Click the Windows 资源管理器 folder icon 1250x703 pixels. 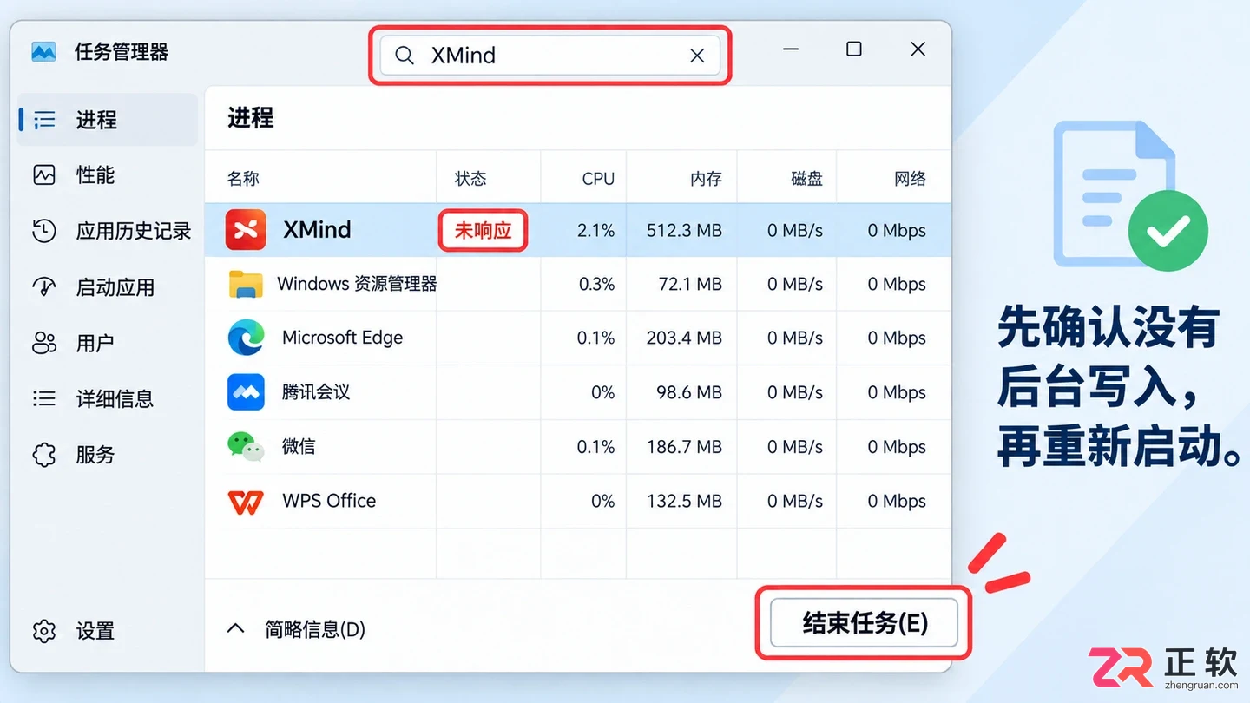point(246,284)
